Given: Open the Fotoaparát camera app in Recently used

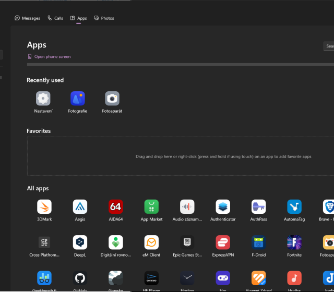Looking at the screenshot, I should pos(112,99).
